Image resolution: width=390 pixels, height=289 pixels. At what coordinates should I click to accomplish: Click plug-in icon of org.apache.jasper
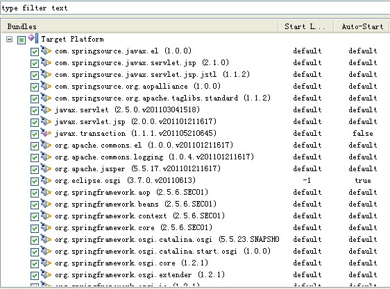point(46,168)
